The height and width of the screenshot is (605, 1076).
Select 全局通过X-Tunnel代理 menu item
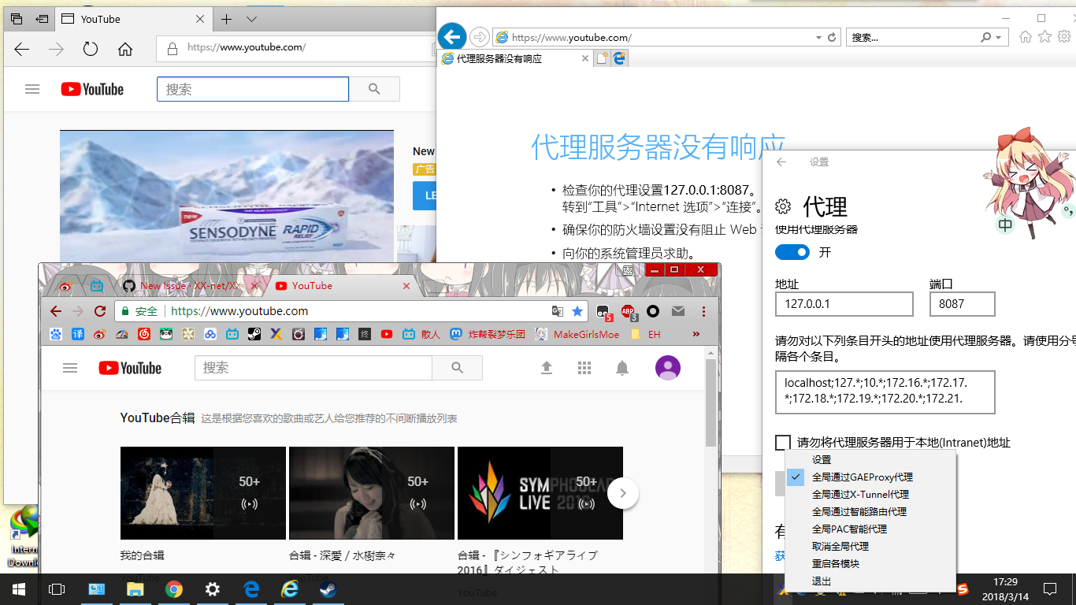click(870, 494)
